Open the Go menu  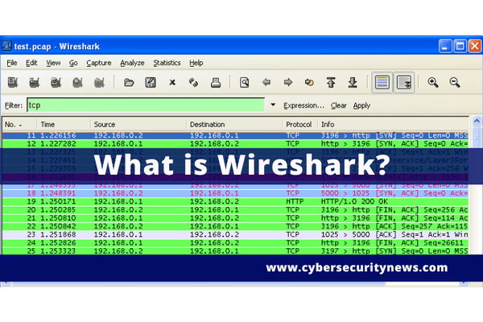pos(73,63)
